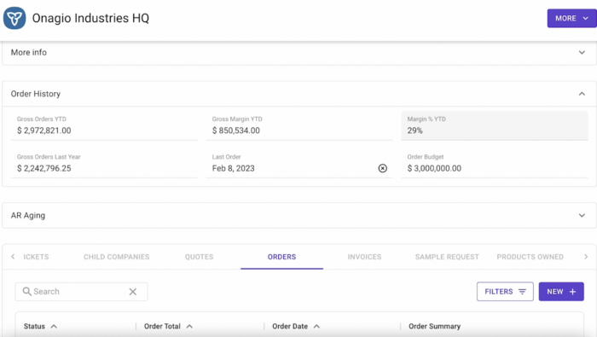Switch to the Quotes tab
This screenshot has height=337, width=597.
199,257
